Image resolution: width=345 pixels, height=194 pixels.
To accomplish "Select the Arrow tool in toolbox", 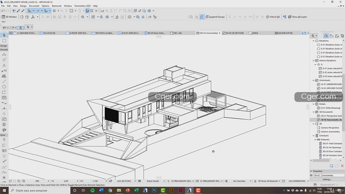I will pyautogui.click(x=4, y=35).
